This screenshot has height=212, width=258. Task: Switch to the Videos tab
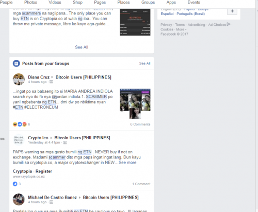coord(55,3)
